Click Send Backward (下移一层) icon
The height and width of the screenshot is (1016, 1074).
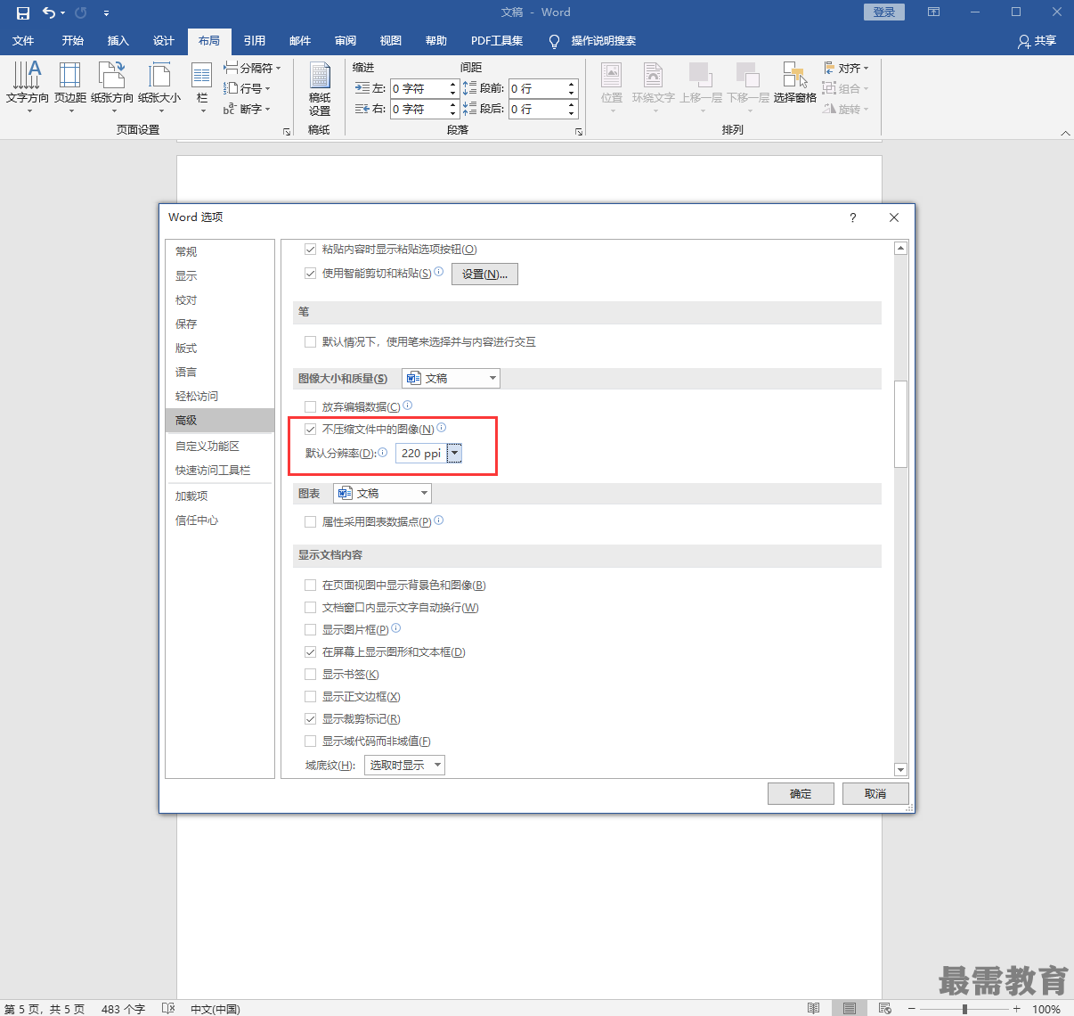pos(748,86)
